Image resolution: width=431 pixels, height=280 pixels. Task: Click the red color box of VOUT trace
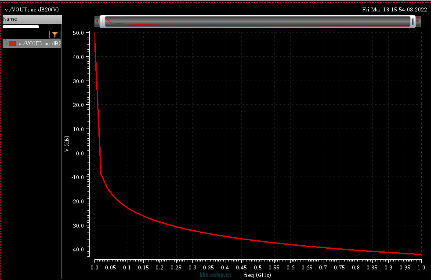[13, 43]
